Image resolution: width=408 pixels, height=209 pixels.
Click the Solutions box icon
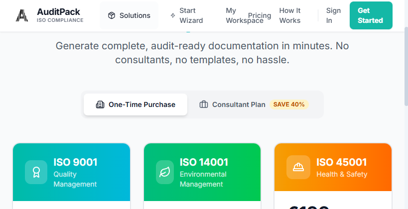112,15
